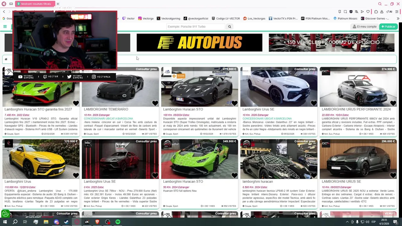Click the heart bookmarks icon in toolbar
The image size is (402, 226).
[x=368, y=12]
